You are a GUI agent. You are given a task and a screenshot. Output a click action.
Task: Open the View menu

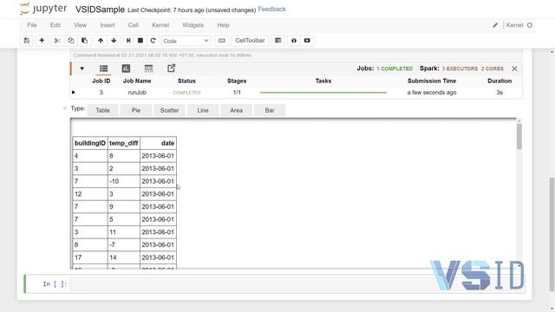tap(80, 25)
